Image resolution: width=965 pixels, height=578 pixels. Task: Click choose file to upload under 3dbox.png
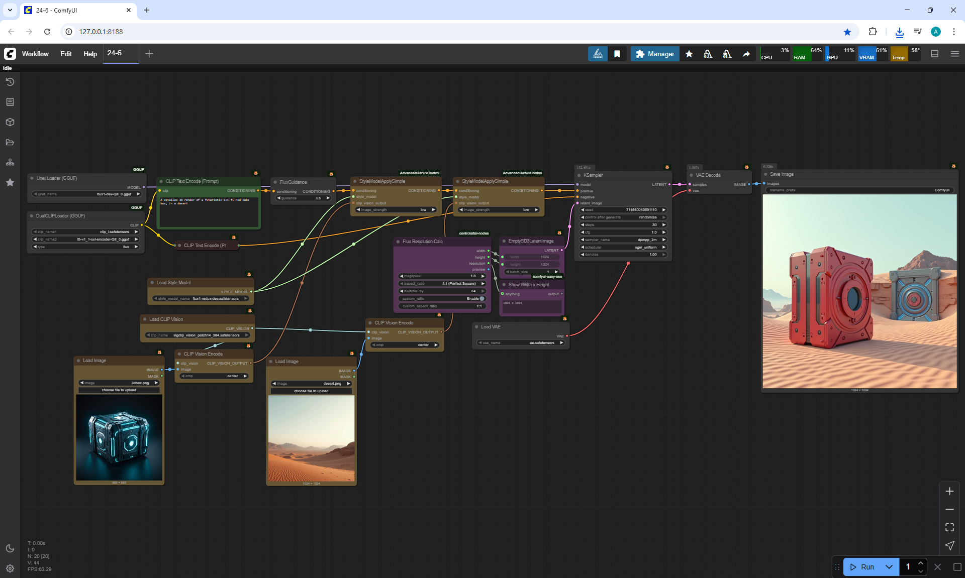(119, 390)
